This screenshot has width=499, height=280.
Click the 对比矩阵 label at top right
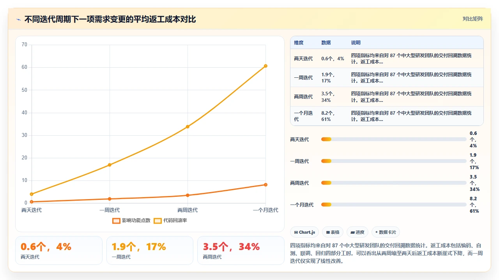[x=473, y=19]
